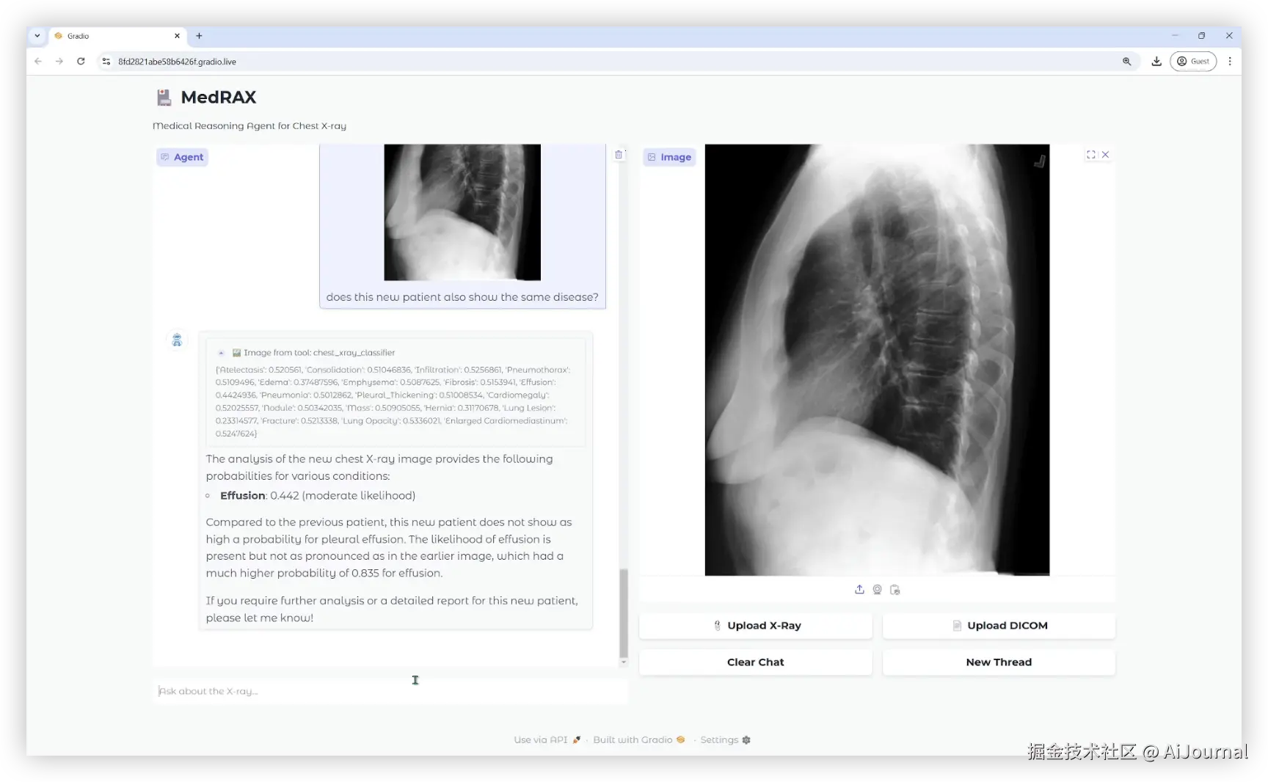This screenshot has width=1268, height=782.
Task: Open the Built with Gradio link
Action: (638, 740)
